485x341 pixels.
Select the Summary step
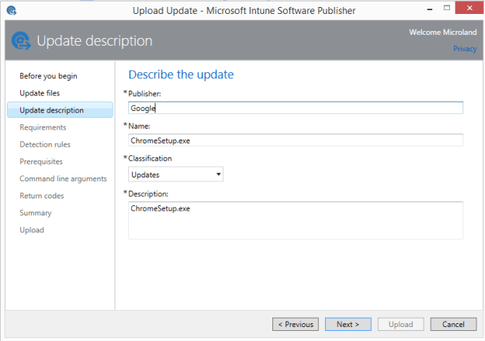click(35, 213)
